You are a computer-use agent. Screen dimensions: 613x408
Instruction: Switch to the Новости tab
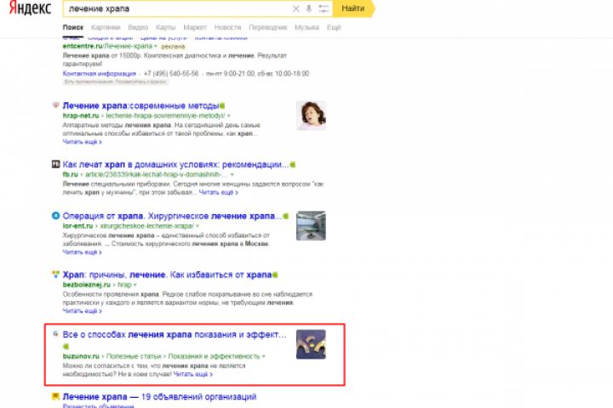click(x=227, y=27)
